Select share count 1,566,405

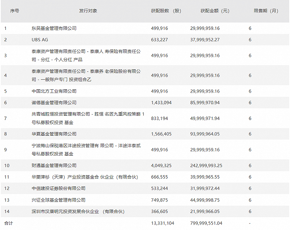coord(161,134)
